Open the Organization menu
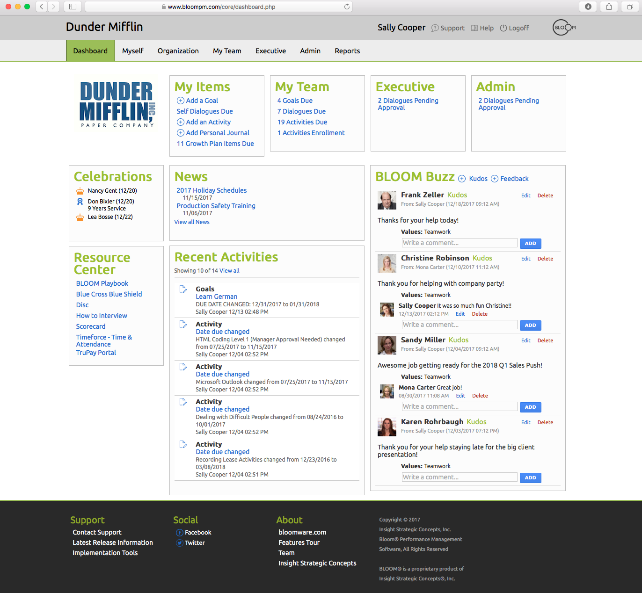Screen dimensions: 642x593 178,51
